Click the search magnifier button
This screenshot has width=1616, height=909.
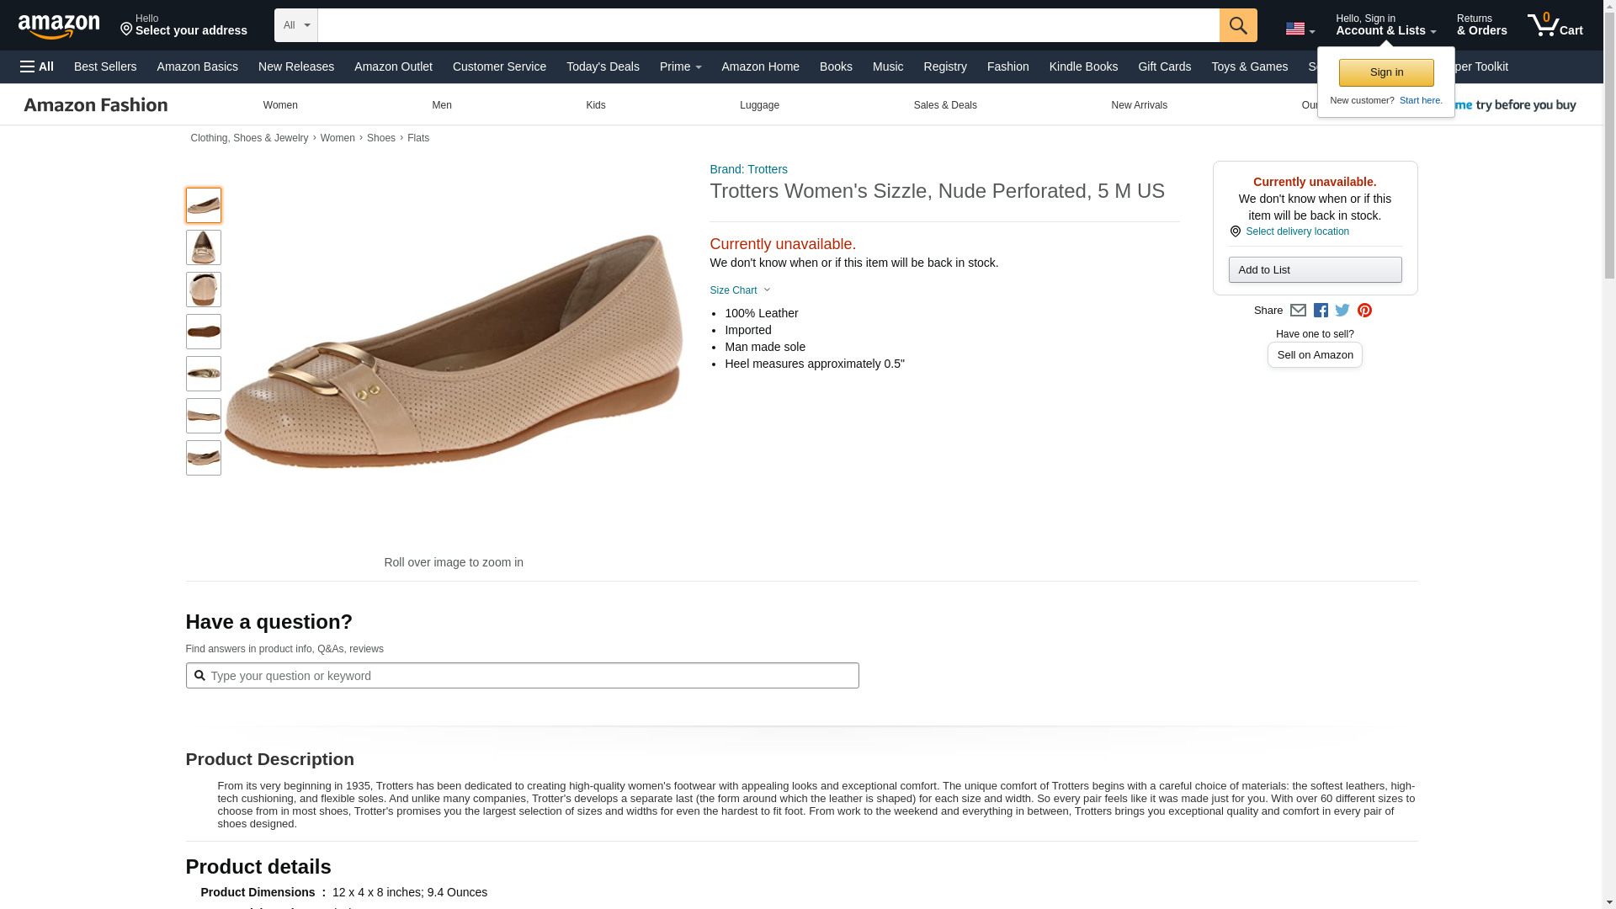point(1237,25)
